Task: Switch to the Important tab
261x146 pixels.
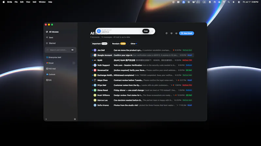Action: 100,44
